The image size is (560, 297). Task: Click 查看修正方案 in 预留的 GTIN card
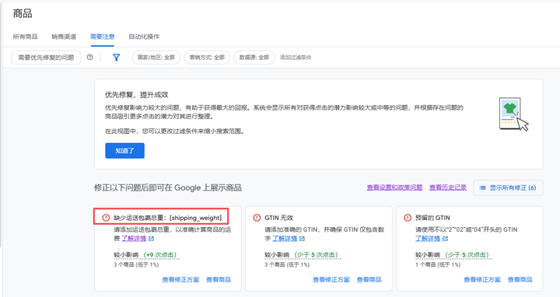(x=482, y=280)
